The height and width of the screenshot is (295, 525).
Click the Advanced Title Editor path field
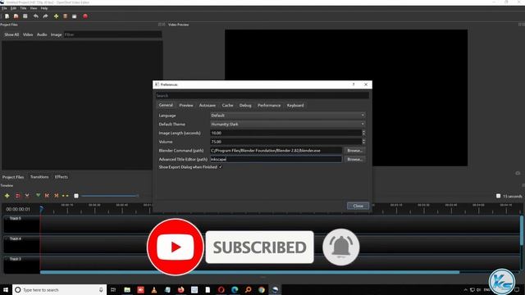pos(276,159)
